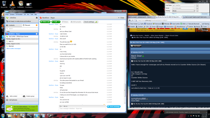Viewport: 210px width, 118px height.
Task: Click the Show earlier messages link
Action: pos(14,49)
